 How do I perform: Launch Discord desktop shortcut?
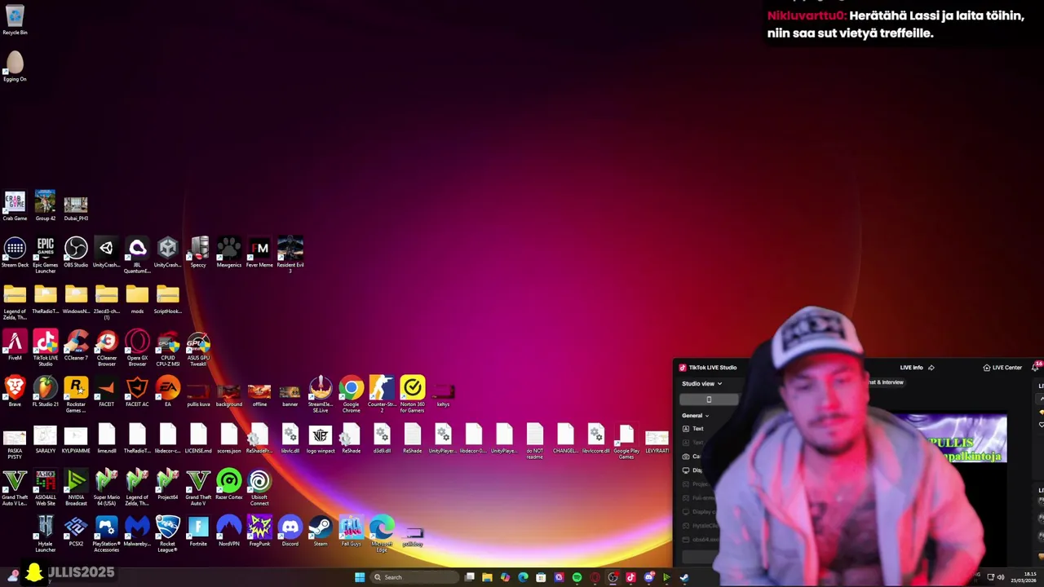coord(290,531)
